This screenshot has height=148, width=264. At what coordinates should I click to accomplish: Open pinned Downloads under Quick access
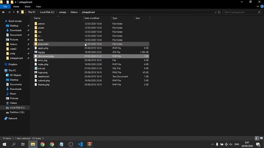coord(16,30)
